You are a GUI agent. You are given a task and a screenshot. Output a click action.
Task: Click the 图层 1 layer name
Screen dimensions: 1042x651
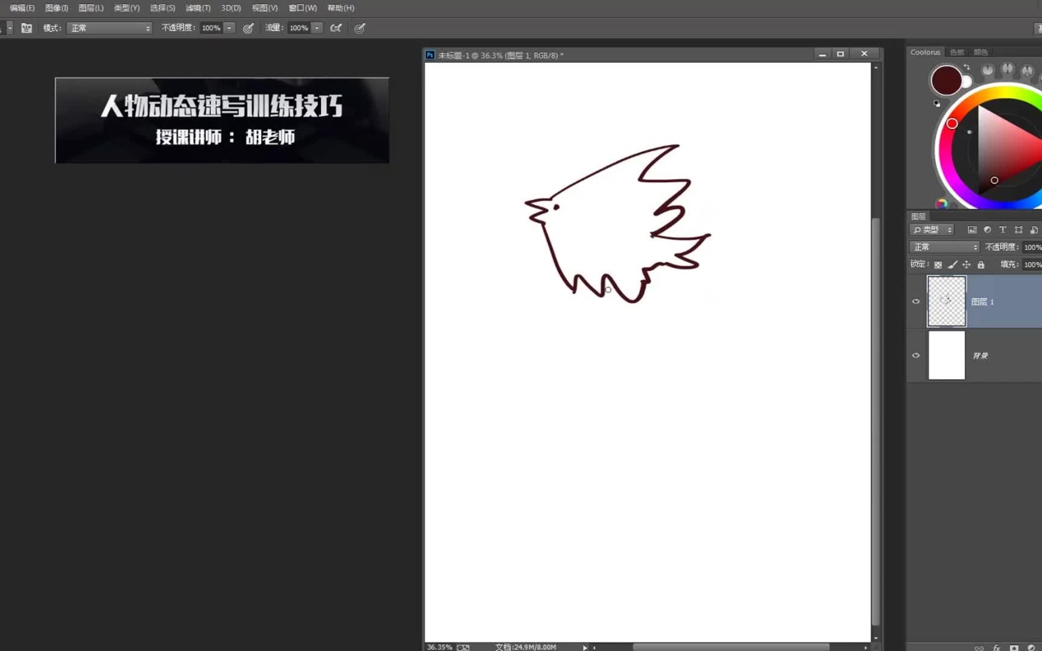pyautogui.click(x=982, y=302)
